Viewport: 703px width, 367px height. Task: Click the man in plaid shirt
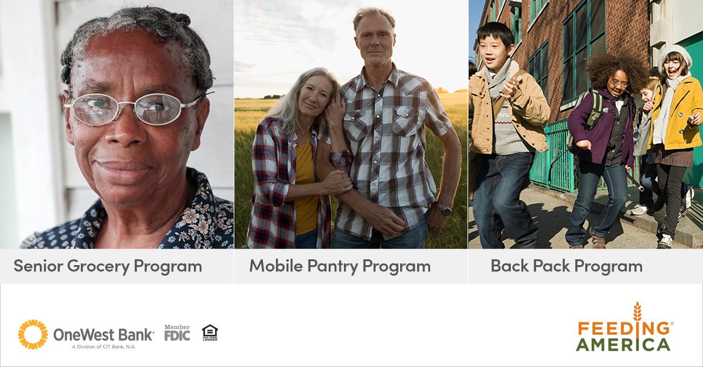click(x=390, y=129)
